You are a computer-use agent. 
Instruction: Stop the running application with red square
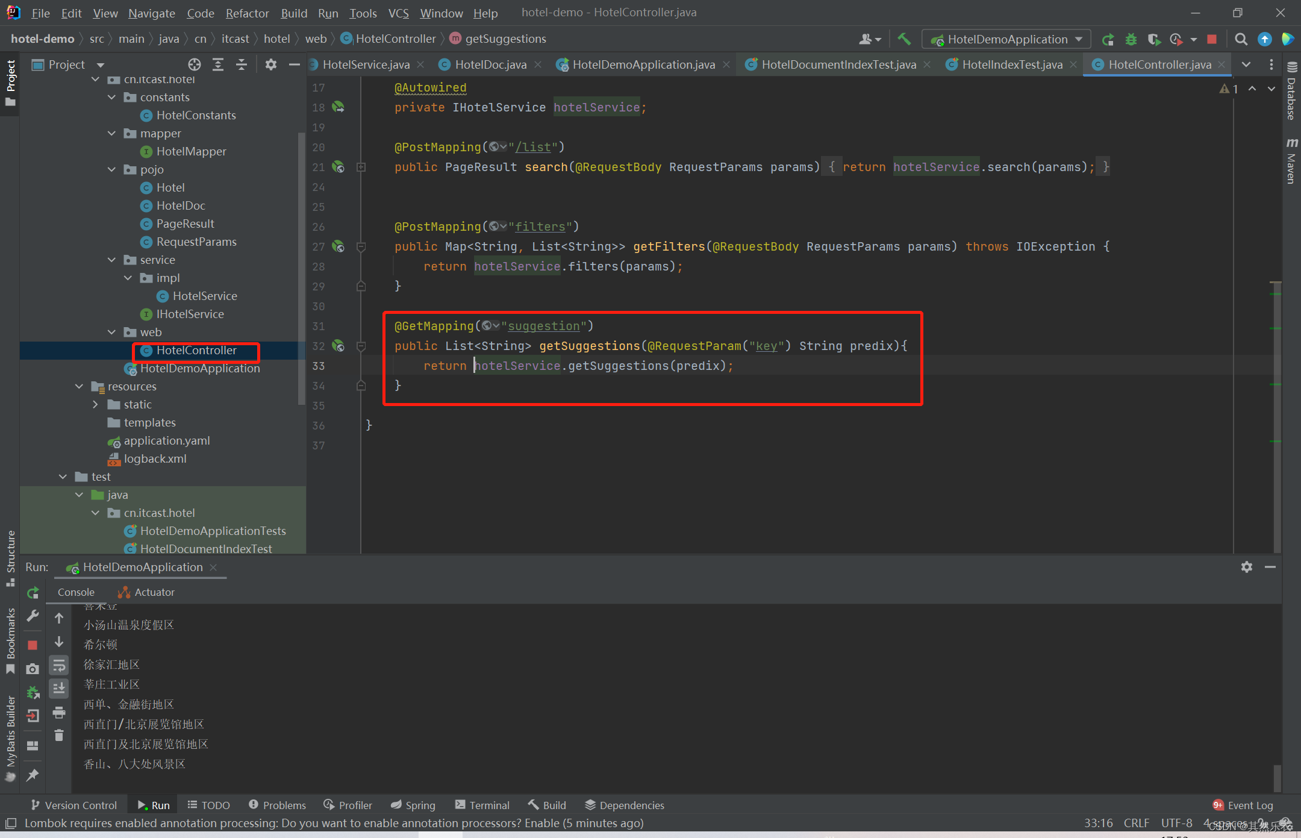[x=1212, y=39]
